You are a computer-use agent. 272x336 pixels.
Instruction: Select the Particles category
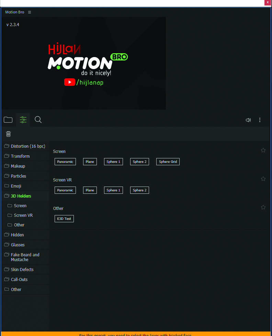point(25,176)
